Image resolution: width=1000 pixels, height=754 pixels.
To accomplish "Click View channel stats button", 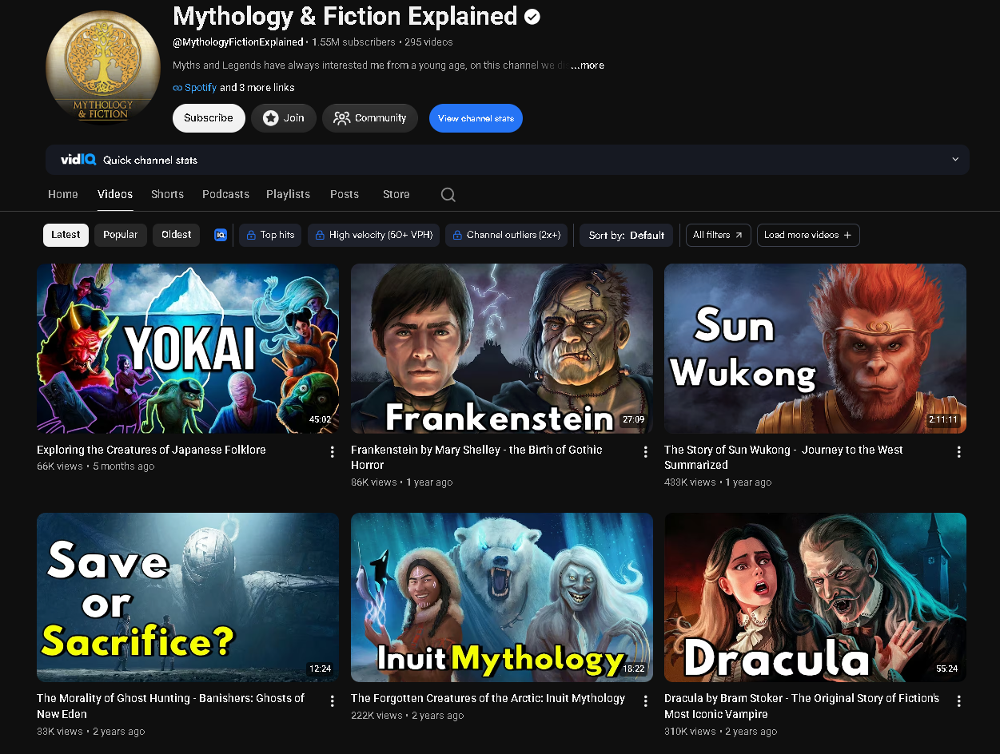I will pyautogui.click(x=476, y=118).
